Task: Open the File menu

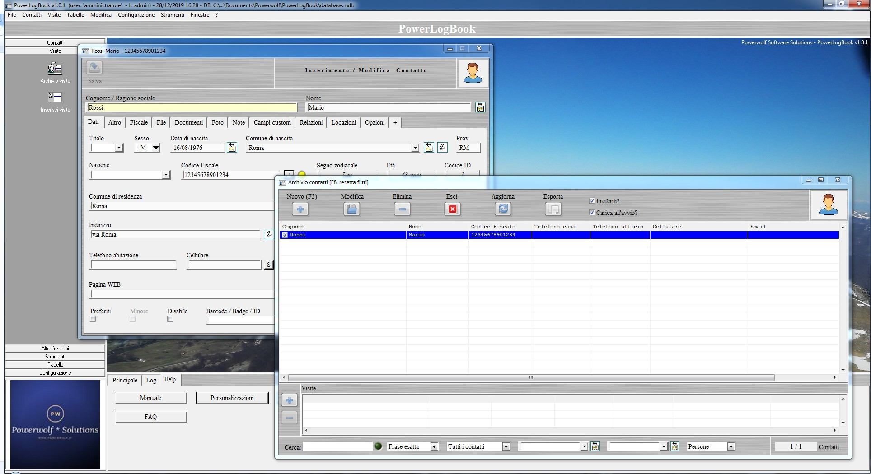Action: click(x=12, y=15)
